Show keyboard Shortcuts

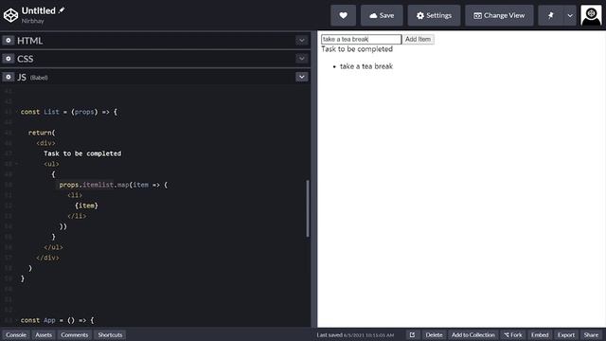[x=110, y=334]
